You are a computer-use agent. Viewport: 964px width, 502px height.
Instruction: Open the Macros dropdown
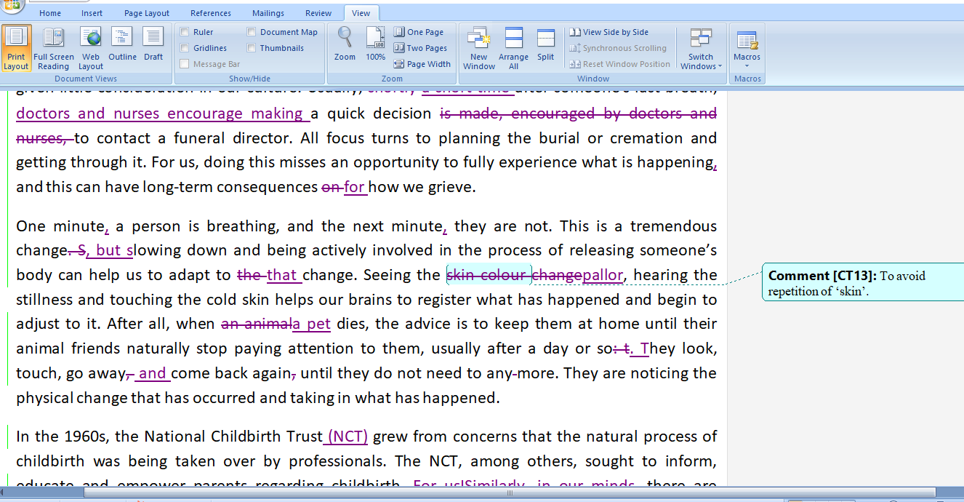pyautogui.click(x=747, y=48)
